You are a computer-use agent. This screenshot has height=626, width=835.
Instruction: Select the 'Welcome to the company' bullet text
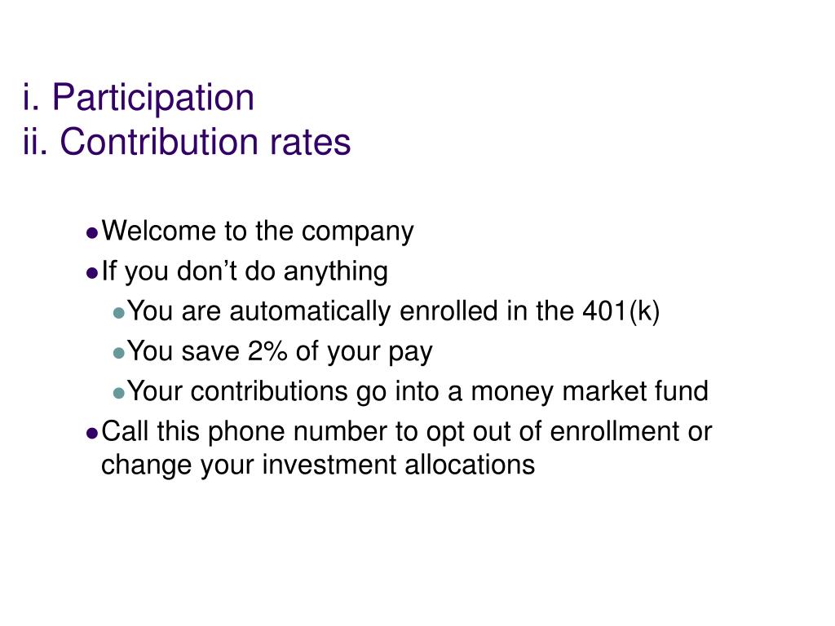point(258,232)
